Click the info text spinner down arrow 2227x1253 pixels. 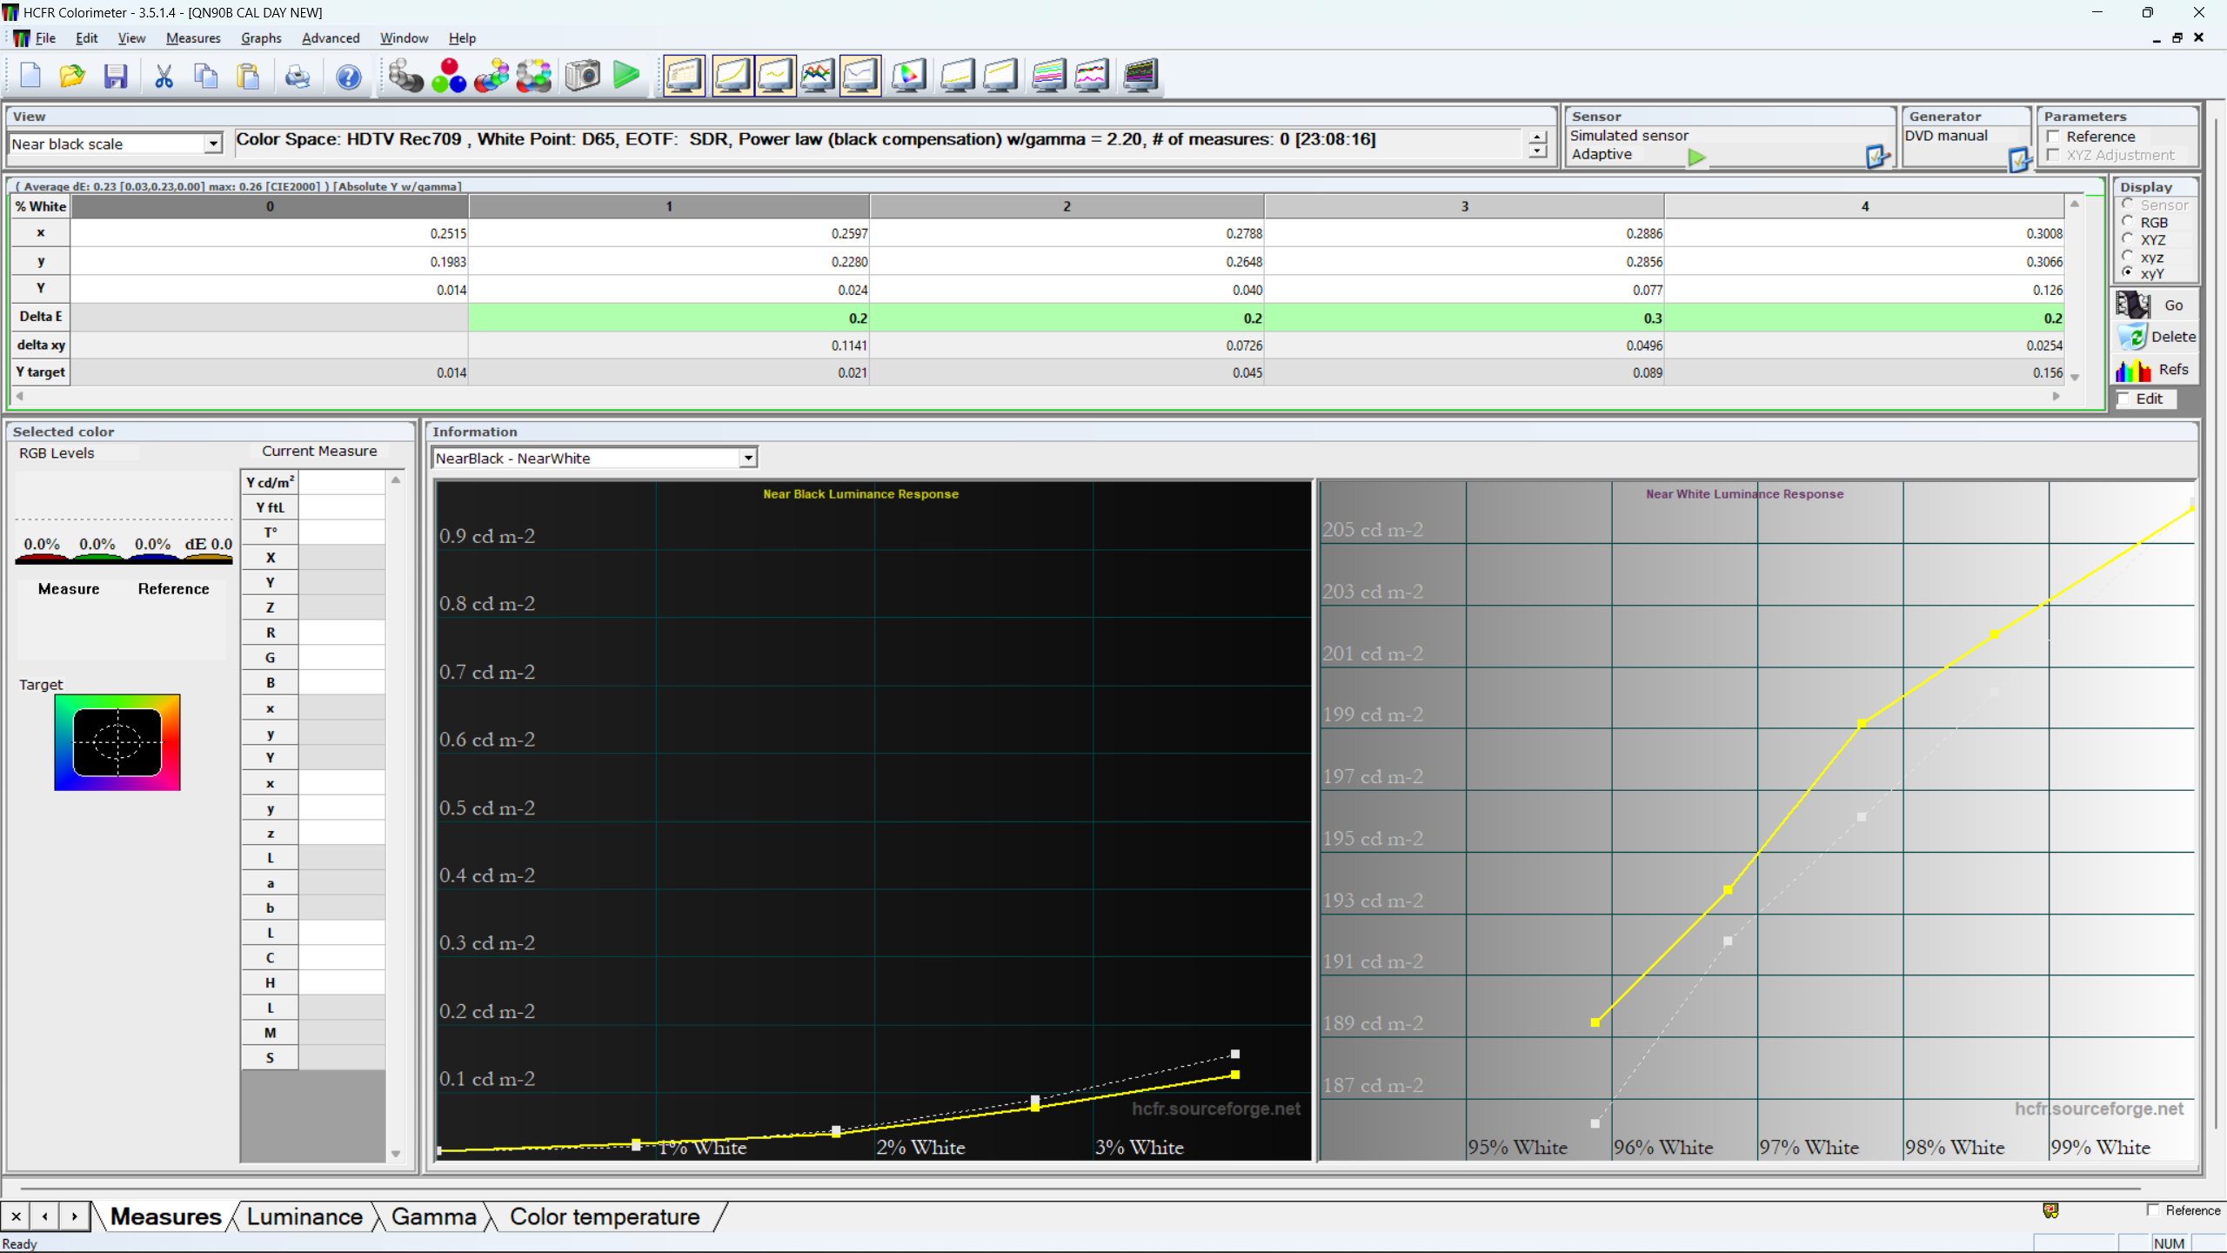coord(1537,151)
